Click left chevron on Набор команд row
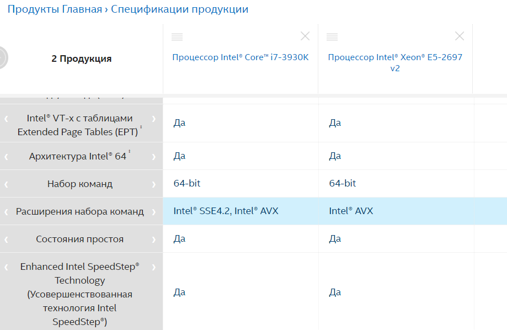The height and width of the screenshot is (330, 507). (x=6, y=184)
